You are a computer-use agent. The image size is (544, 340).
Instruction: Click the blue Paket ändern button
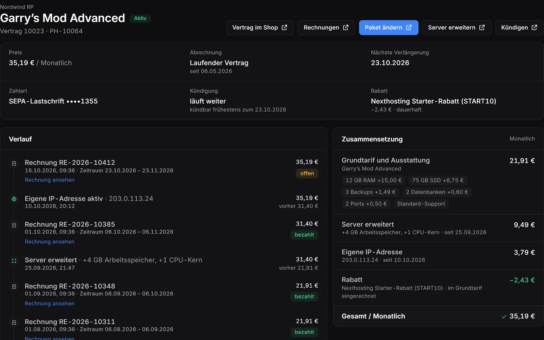click(x=388, y=28)
